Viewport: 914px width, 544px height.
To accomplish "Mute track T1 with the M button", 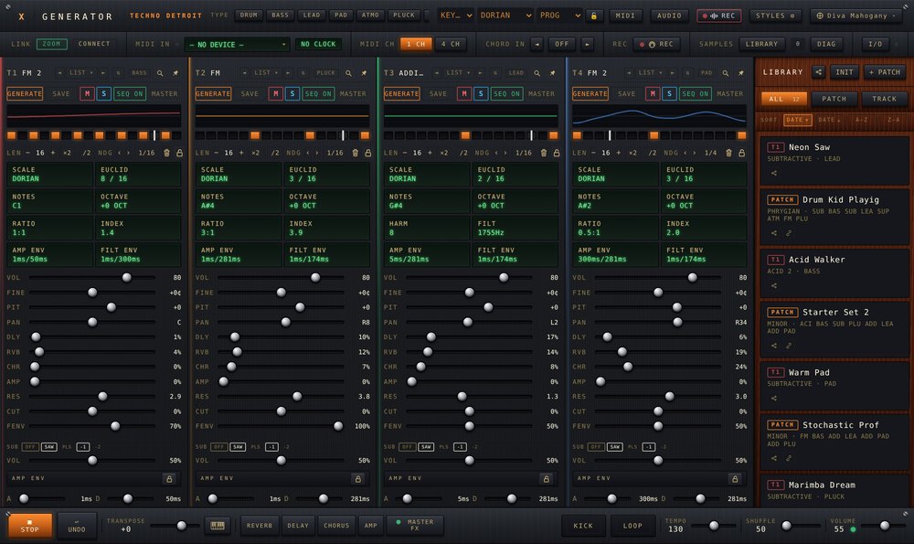I will [87, 93].
